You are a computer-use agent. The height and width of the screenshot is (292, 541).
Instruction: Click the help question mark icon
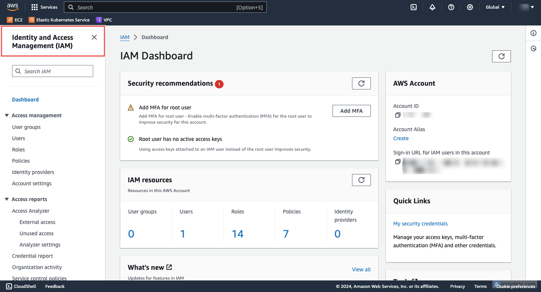click(451, 7)
